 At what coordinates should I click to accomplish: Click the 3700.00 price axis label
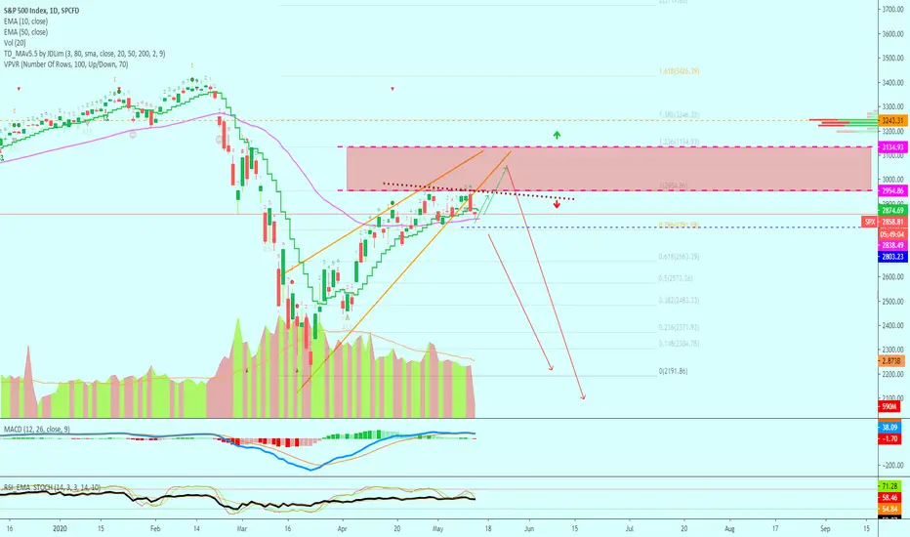coord(893,10)
